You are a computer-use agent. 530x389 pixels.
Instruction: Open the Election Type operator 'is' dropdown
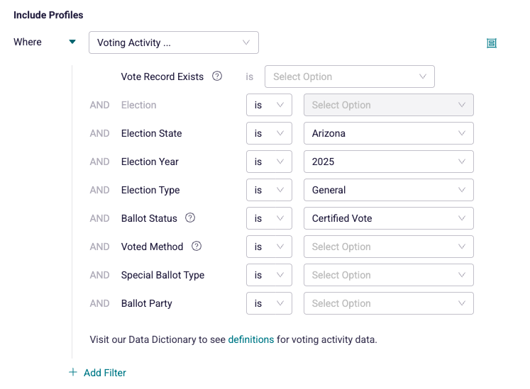[x=269, y=190]
